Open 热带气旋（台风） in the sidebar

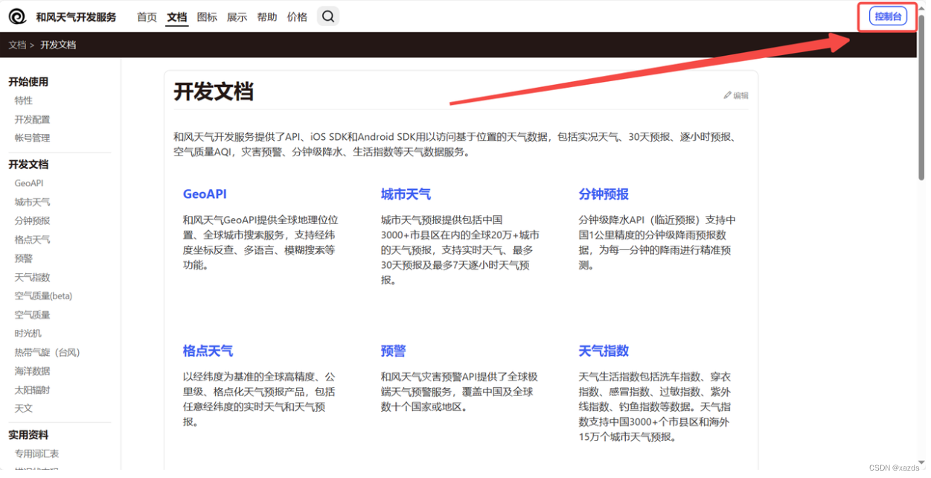47,352
